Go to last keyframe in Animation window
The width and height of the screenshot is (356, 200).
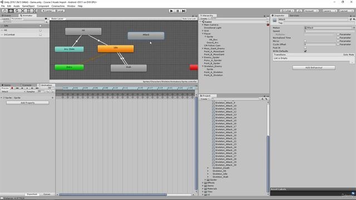[x=37, y=88]
